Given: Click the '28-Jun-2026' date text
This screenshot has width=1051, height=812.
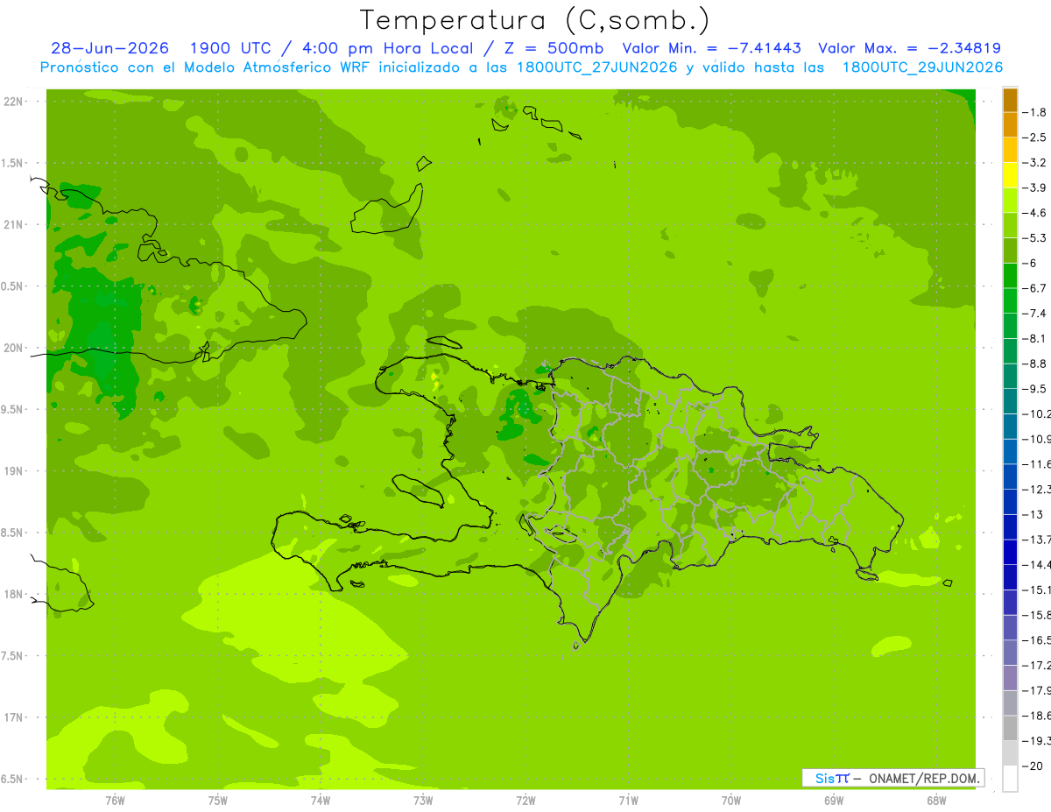Looking at the screenshot, I should click(109, 49).
